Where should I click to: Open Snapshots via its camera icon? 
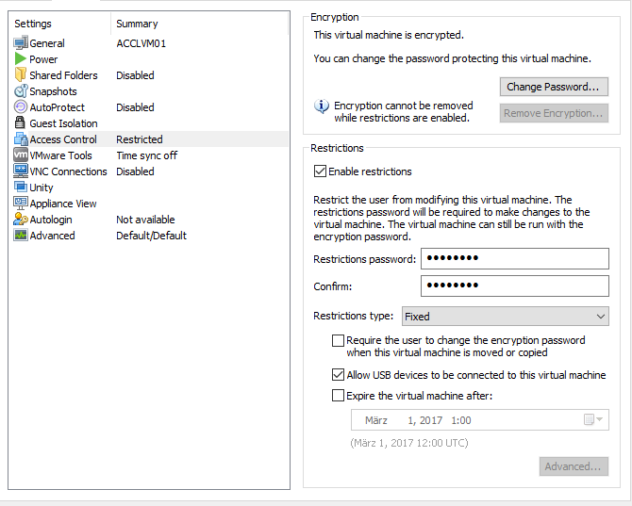(x=21, y=91)
